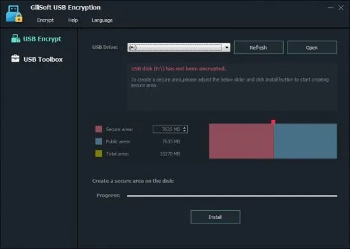Click the Progress bar

coord(232,196)
